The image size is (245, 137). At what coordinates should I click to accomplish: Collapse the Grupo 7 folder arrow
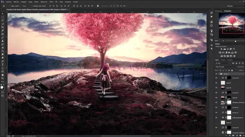click(219, 74)
